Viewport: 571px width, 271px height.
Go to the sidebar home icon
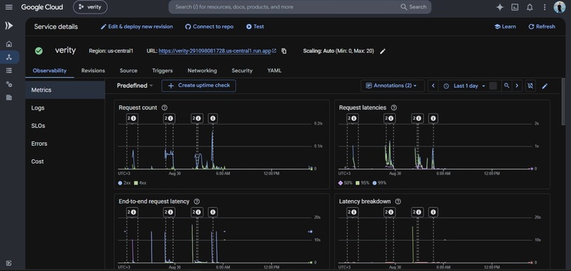(x=9, y=44)
